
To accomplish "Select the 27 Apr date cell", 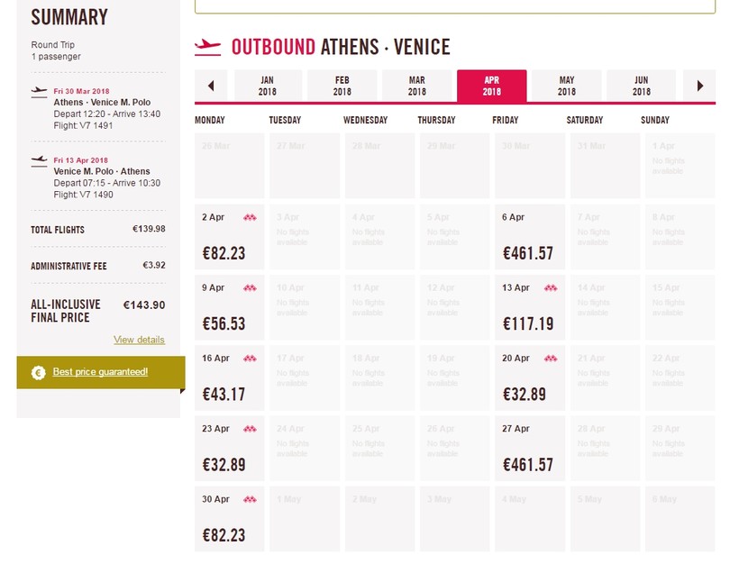I will point(529,449).
